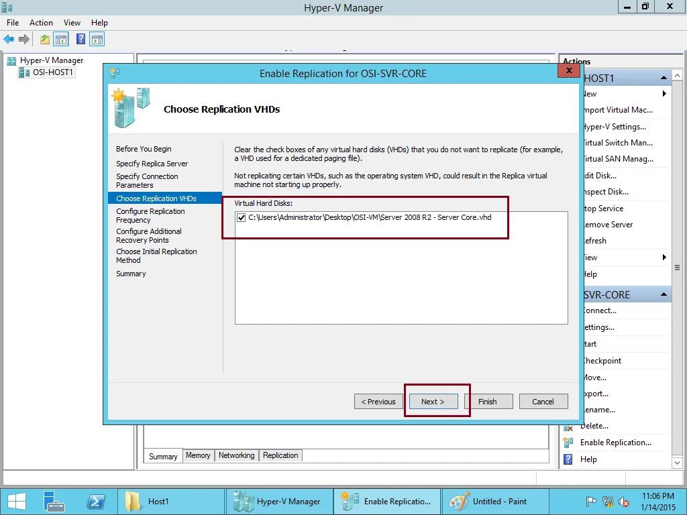Switch to the Replication tab
The height and width of the screenshot is (515, 687).
280,455
